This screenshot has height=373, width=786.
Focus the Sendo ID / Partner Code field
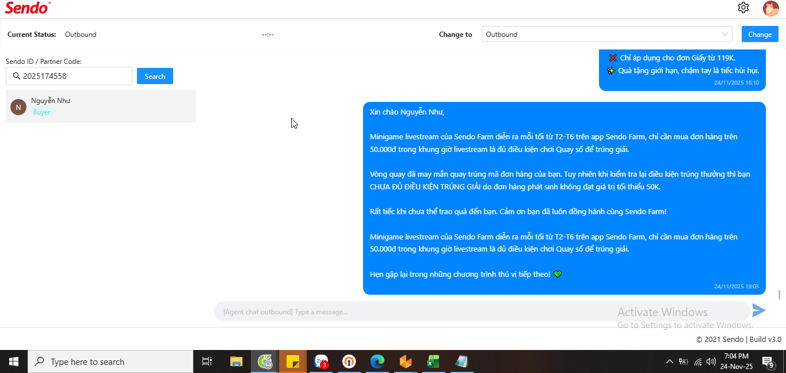[69, 76]
